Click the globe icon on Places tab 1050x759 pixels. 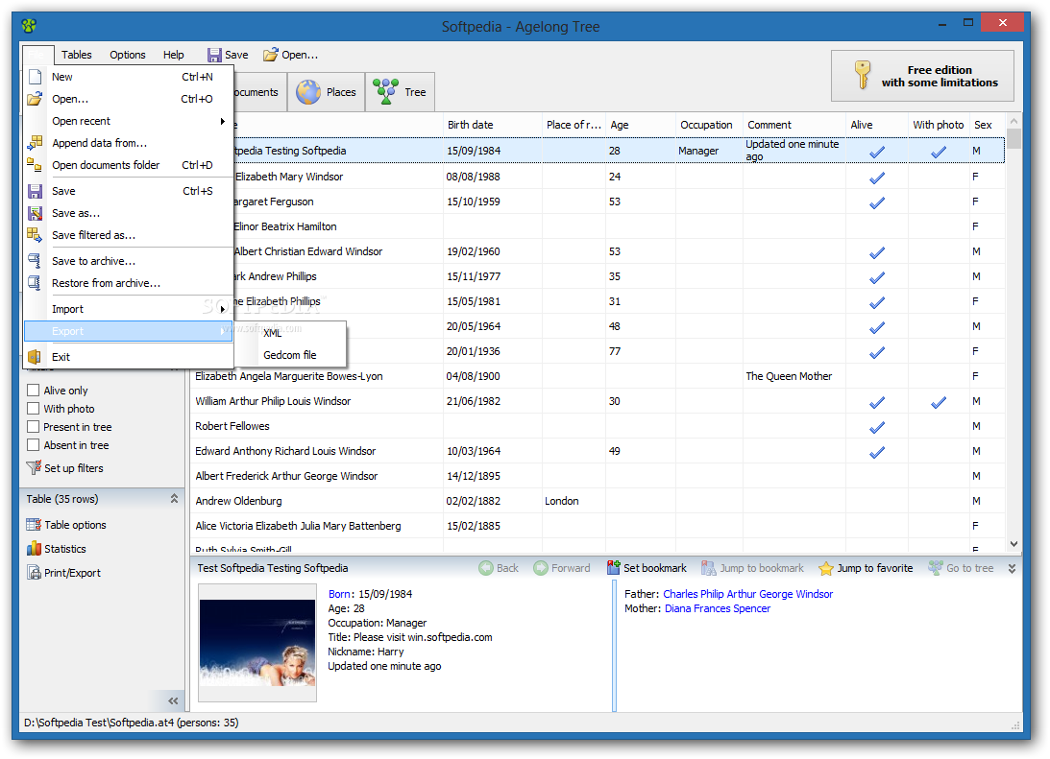click(x=308, y=92)
